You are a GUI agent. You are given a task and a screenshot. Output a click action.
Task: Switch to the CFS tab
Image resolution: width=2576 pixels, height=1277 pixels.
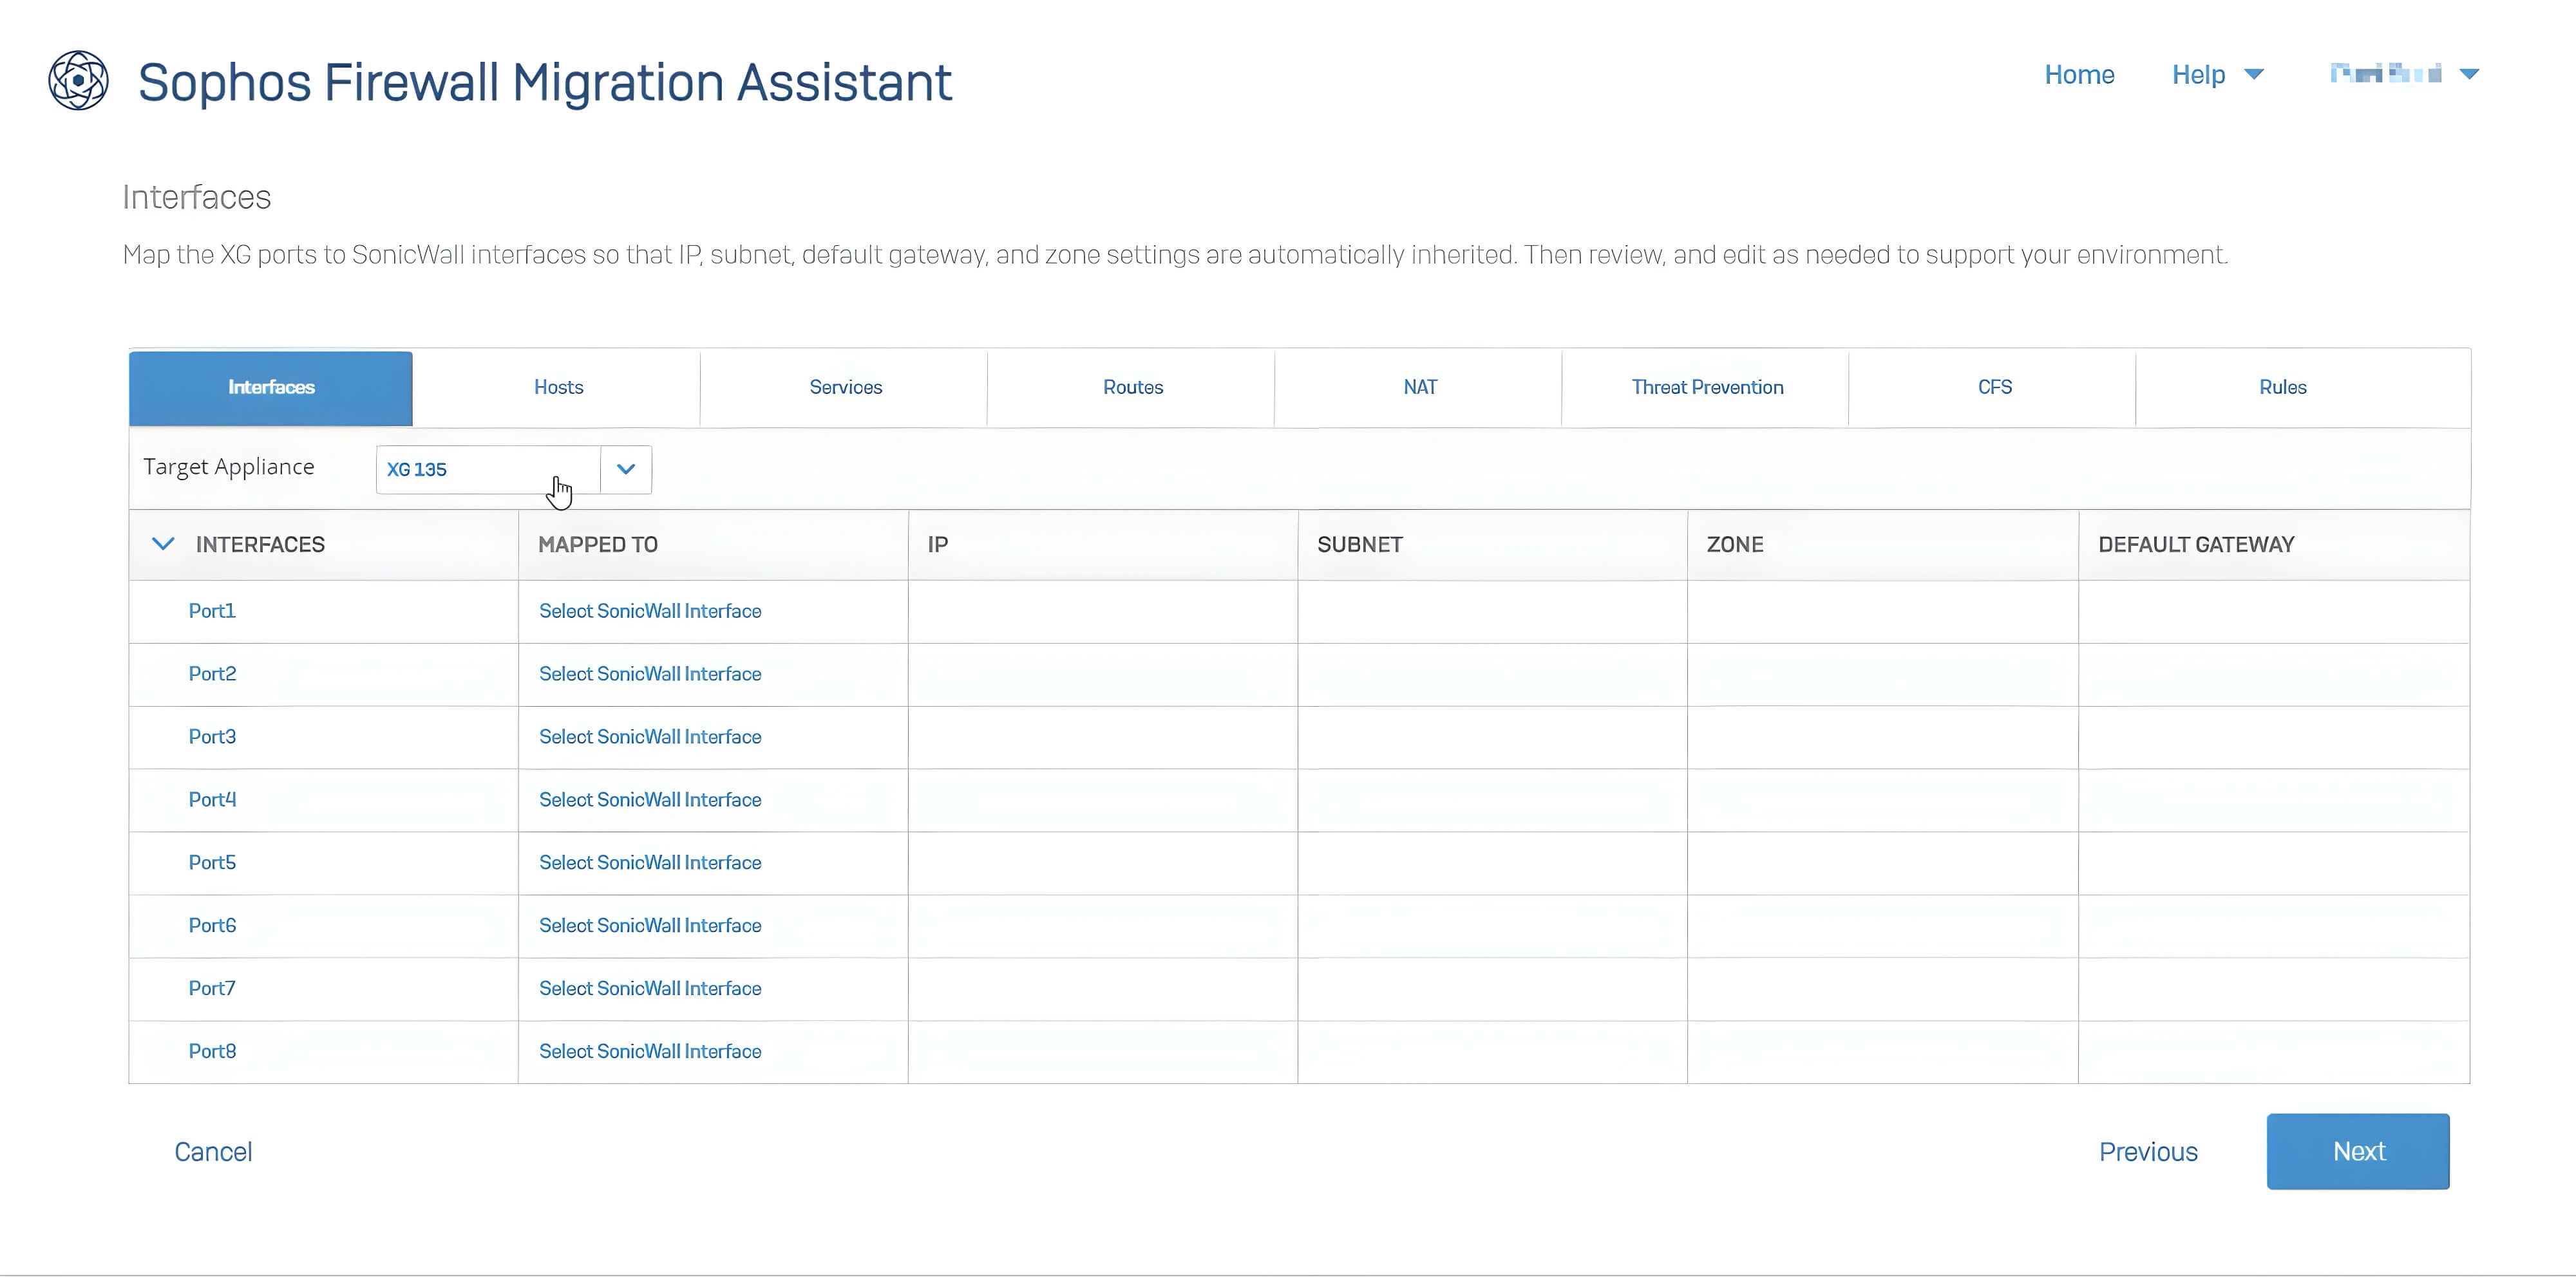(x=1994, y=387)
